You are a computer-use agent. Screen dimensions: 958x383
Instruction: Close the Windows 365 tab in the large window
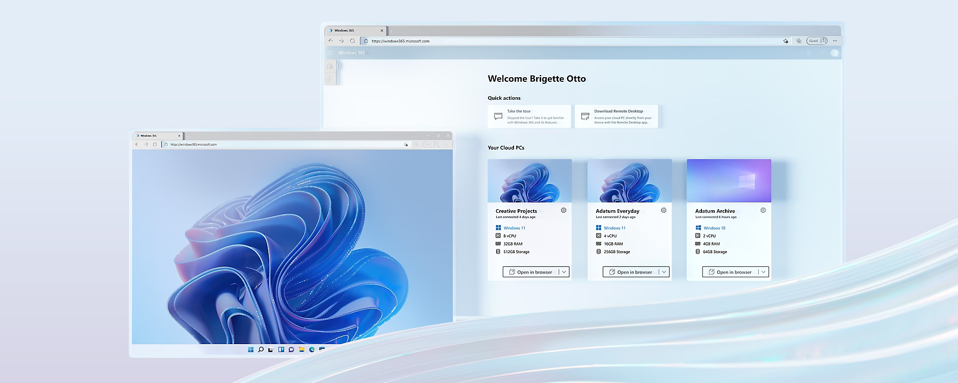pos(381,31)
